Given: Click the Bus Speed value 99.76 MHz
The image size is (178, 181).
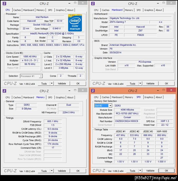Looking at the screenshot, I should coord(30,64).
